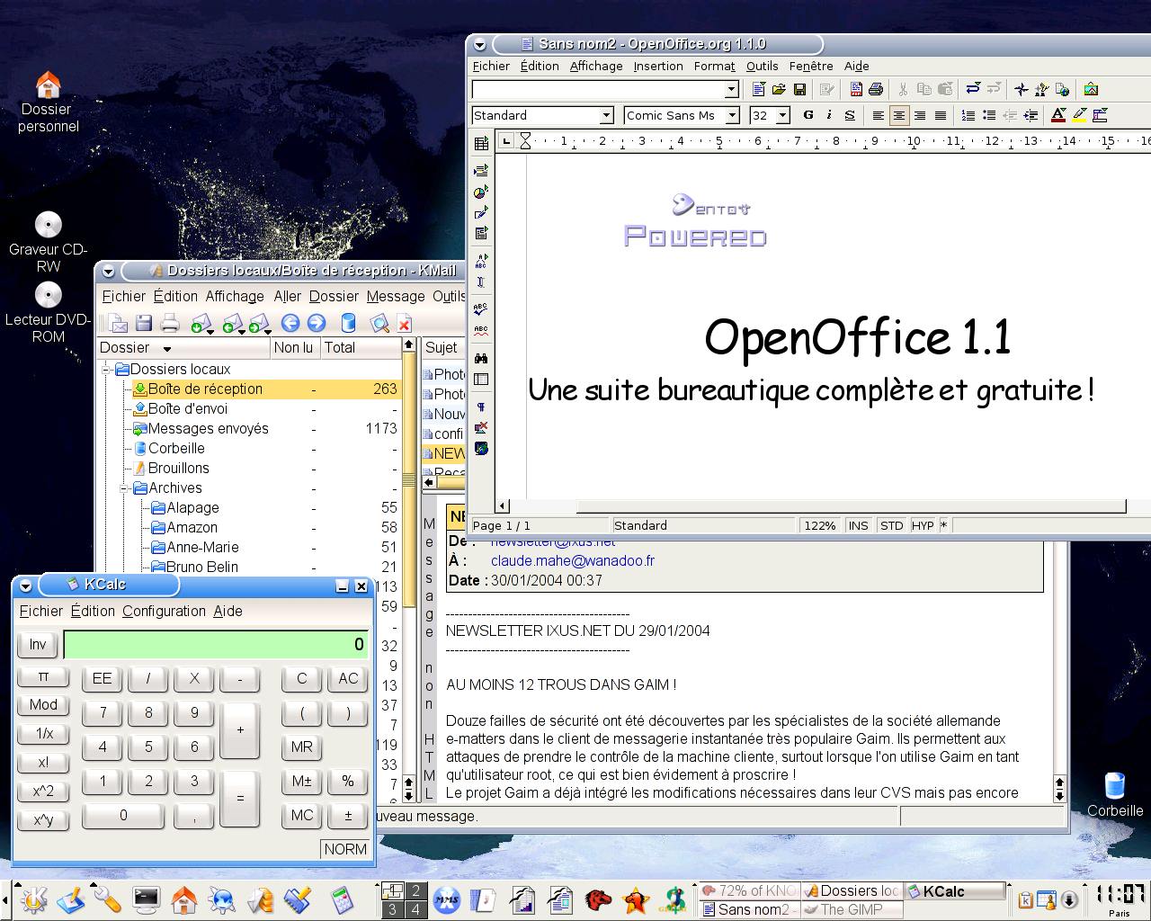Click KMail's search messages magnifier icon
The image size is (1151, 921).
[379, 324]
